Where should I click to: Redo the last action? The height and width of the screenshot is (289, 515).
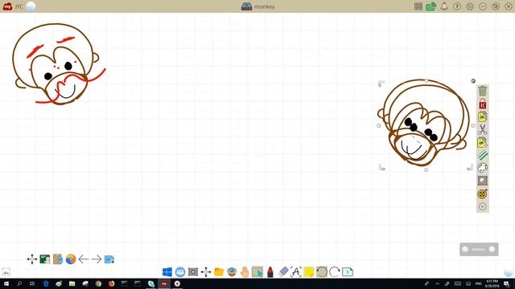point(335,272)
